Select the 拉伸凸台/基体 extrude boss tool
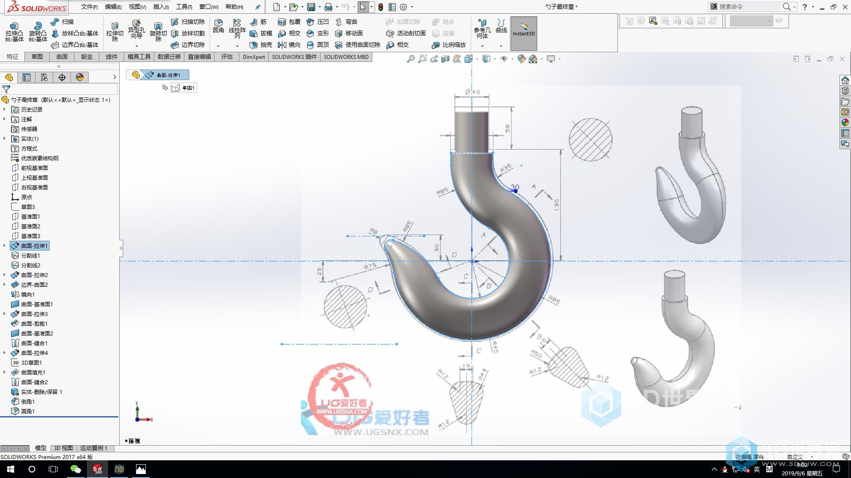The image size is (851, 478). pyautogui.click(x=14, y=32)
